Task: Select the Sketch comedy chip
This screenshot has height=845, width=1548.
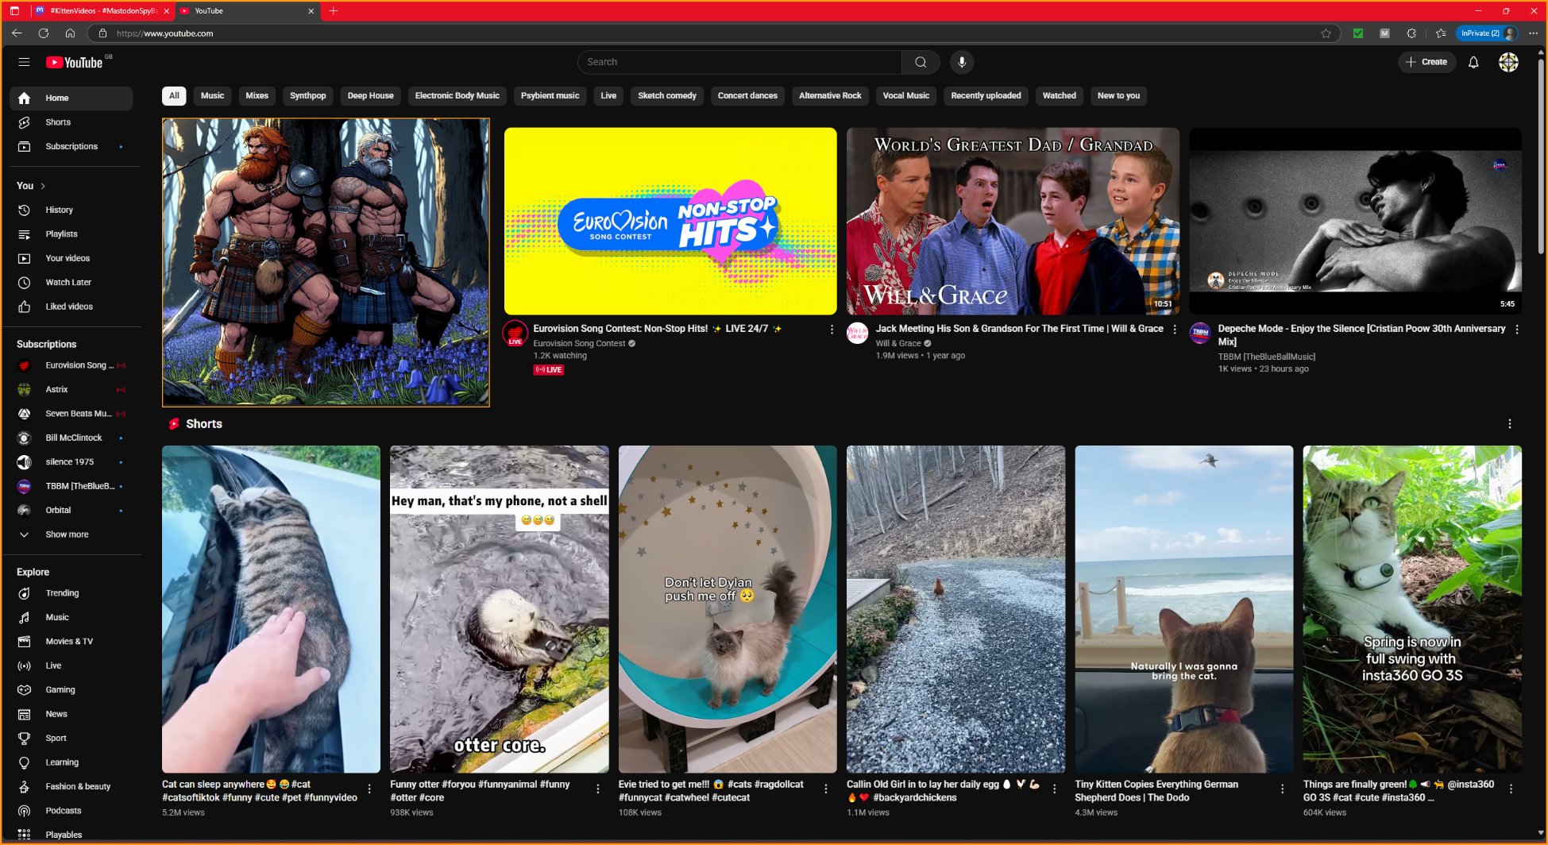Action: pos(667,96)
